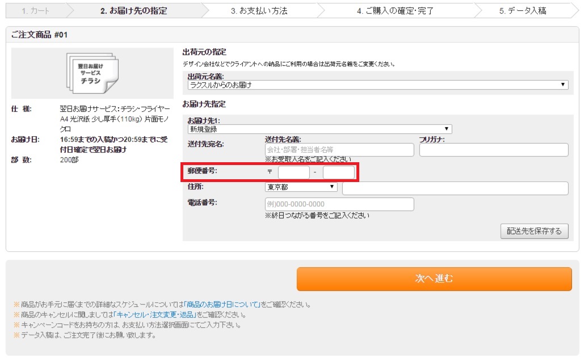Screen dimensions: 584x359
Task: Open the 商品のお届け日について link
Action: pyautogui.click(x=222, y=305)
